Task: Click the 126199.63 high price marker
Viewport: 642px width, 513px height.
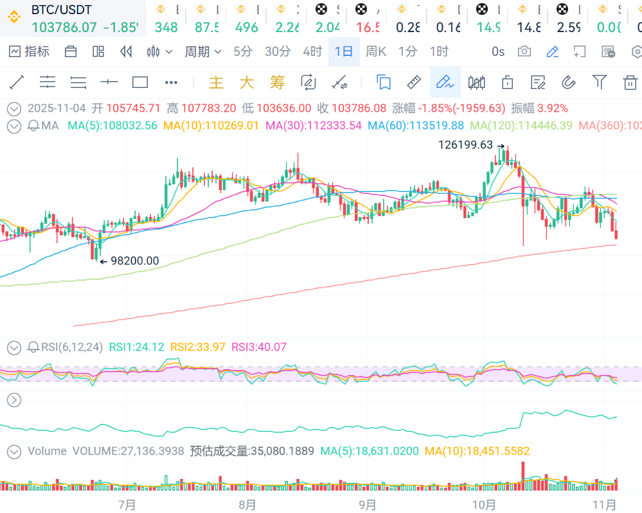Action: click(466, 145)
